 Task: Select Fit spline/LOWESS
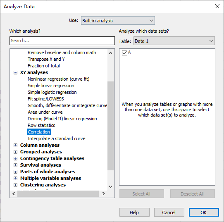46,99
